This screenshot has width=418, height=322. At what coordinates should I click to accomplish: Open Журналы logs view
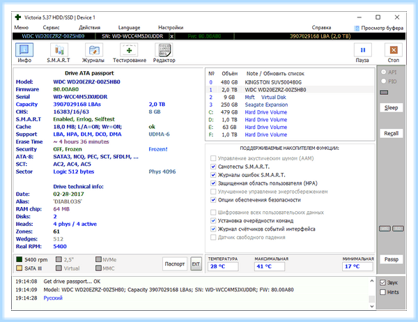[x=93, y=53]
